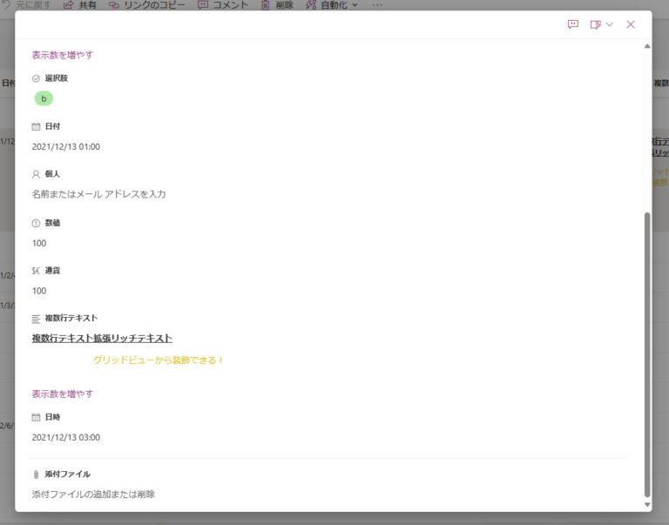669x525 pixels.
Task: Close the item details dialog
Action: coord(631,24)
